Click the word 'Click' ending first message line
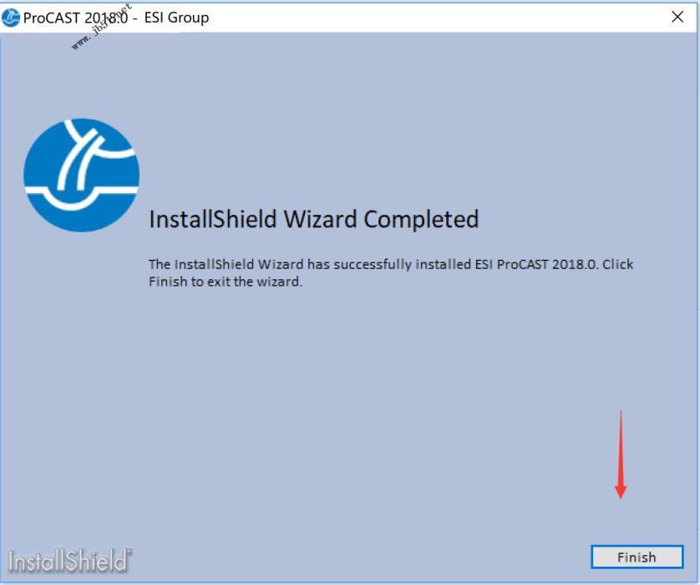This screenshot has height=585, width=700. [618, 264]
